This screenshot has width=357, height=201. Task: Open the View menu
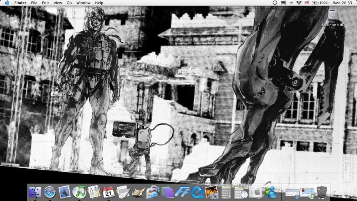(x=58, y=3)
